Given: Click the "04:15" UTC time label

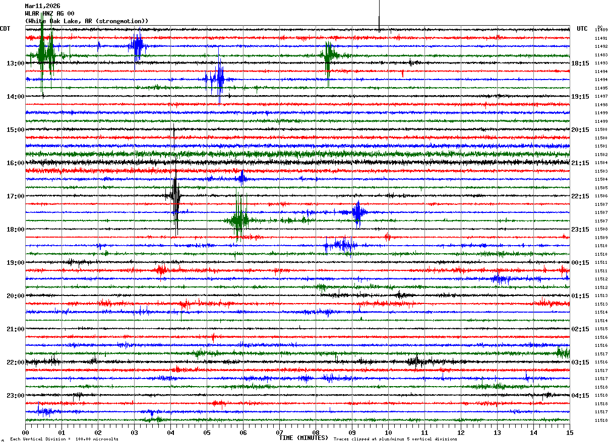Looking at the screenshot, I should click(x=580, y=396).
